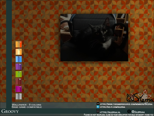Click the Ko-fi cup icon
This screenshot has width=154, height=116.
98,107
